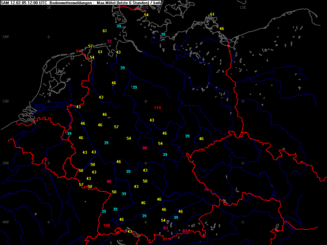
Task: Select the 52N latitude label
Action: tap(5, 101)
